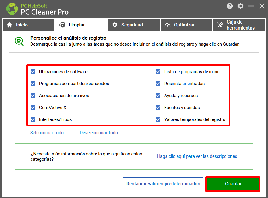Open the category descriptions link

[x=197, y=156]
